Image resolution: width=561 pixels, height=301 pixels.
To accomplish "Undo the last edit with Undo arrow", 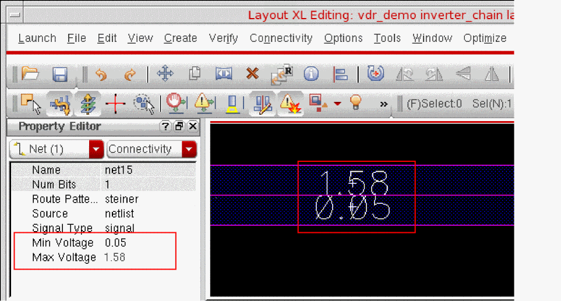I will pyautogui.click(x=101, y=75).
